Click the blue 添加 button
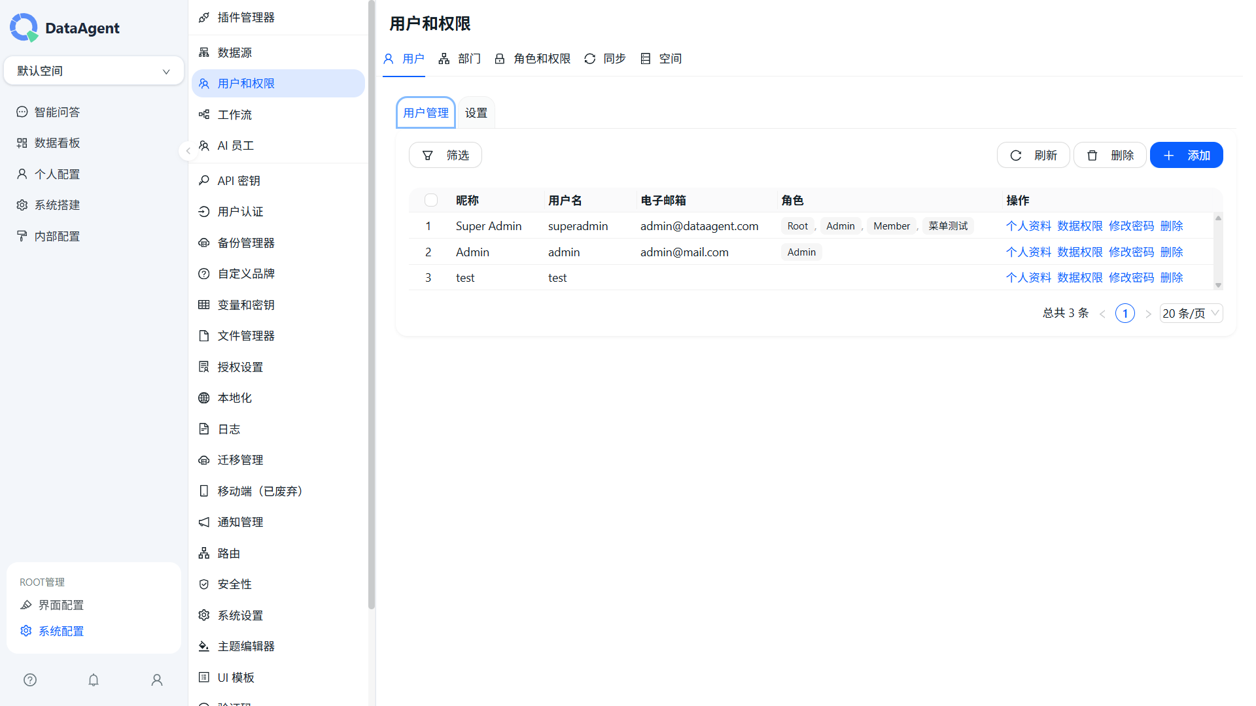 point(1187,156)
